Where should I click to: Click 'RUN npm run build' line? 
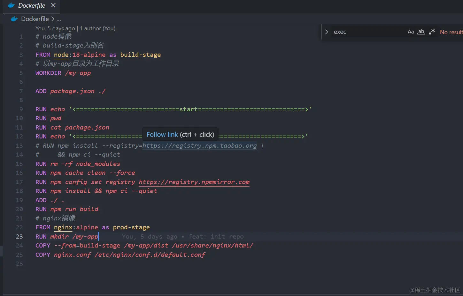pos(67,209)
